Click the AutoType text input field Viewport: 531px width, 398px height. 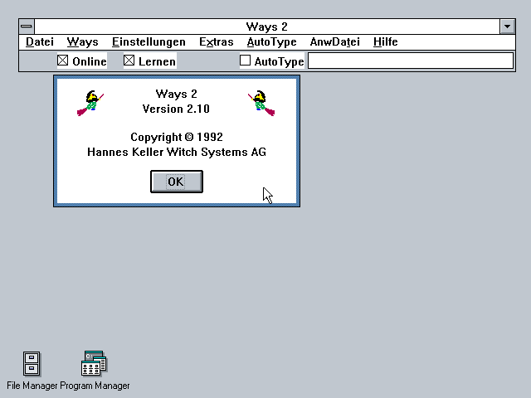point(411,61)
